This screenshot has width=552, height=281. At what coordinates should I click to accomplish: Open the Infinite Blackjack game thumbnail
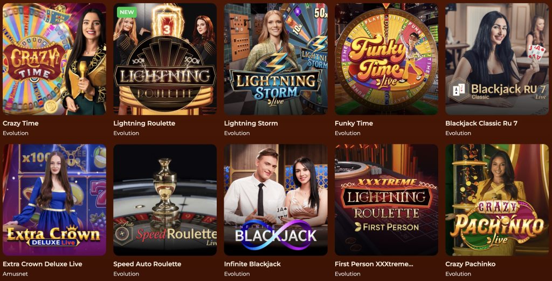(x=275, y=200)
